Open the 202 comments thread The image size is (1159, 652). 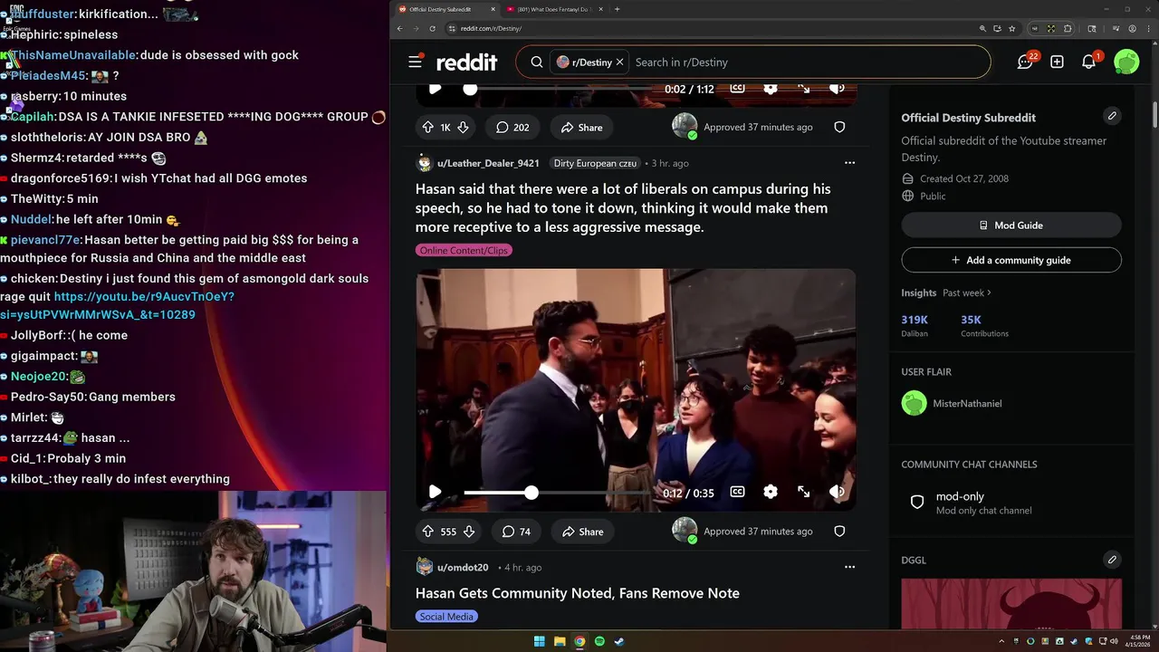(x=512, y=128)
